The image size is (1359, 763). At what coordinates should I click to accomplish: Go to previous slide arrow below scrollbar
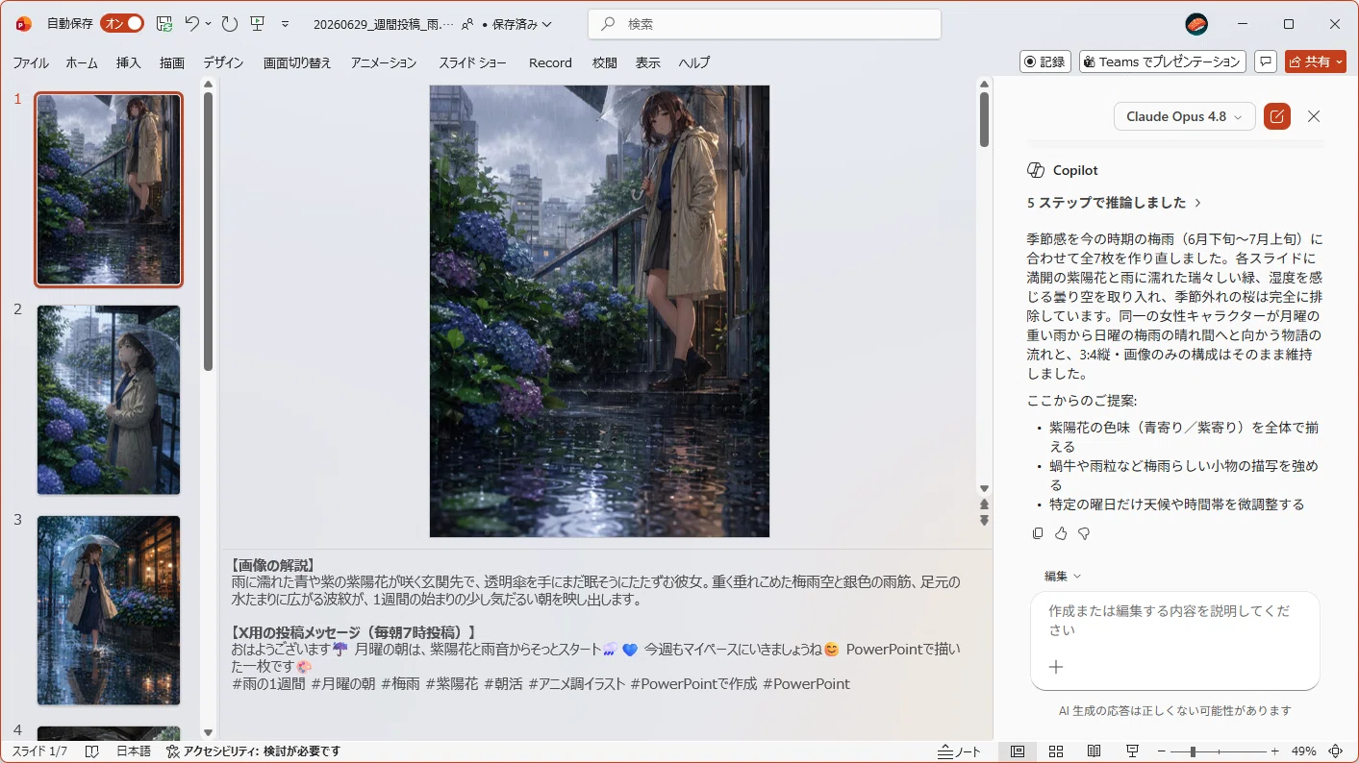pyautogui.click(x=984, y=505)
